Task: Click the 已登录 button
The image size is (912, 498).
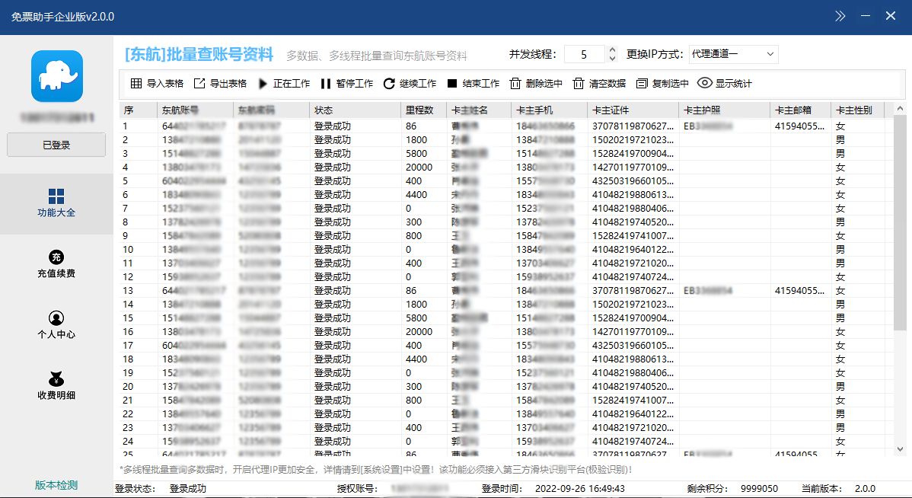Action: (56, 145)
